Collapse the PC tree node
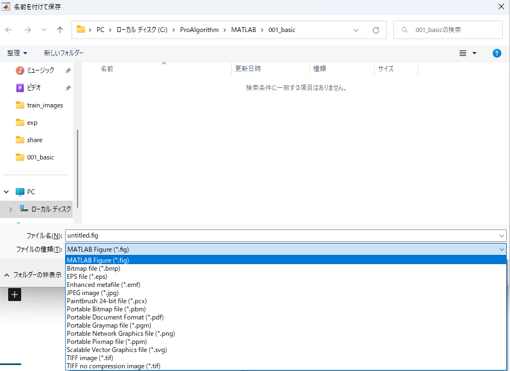The height and width of the screenshot is (371, 510). coord(7,192)
